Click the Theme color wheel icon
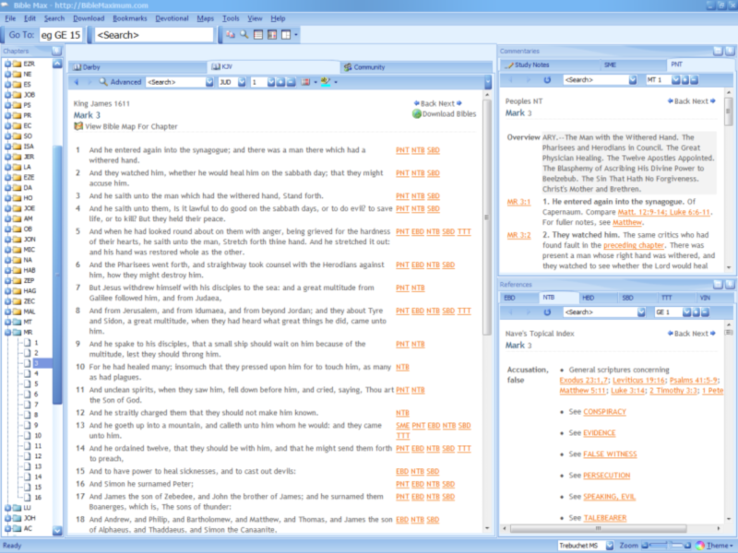Screen dimensions: 738x553 tap(700, 546)
